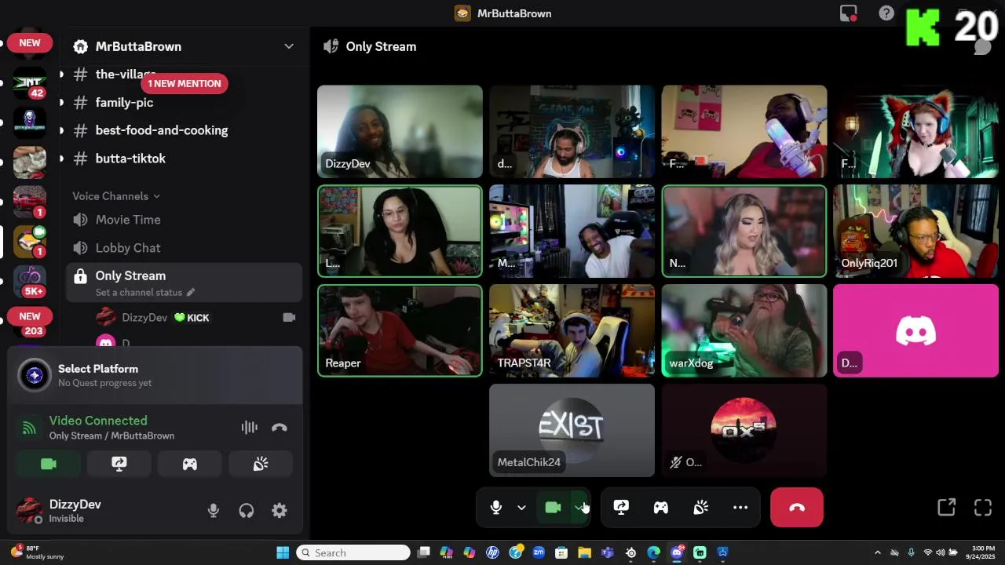Open best-food-and-cooking channel
This screenshot has height=565, width=1005.
(x=162, y=130)
